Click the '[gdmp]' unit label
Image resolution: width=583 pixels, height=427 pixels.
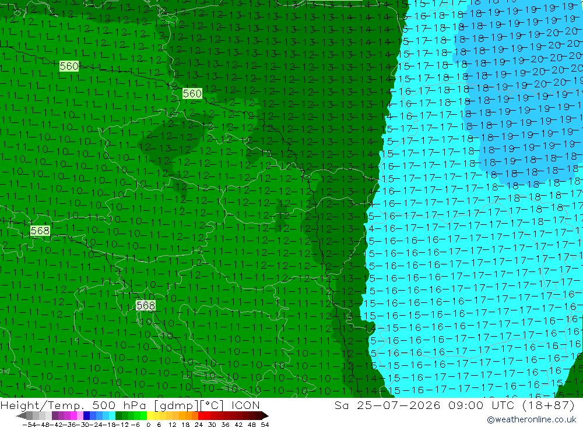coord(175,405)
